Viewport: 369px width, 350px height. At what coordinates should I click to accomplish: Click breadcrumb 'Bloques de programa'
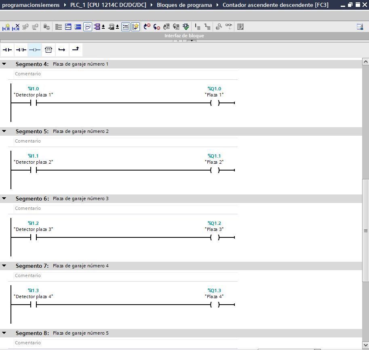tap(184, 5)
